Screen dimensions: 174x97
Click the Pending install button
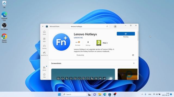(x=126, y=34)
